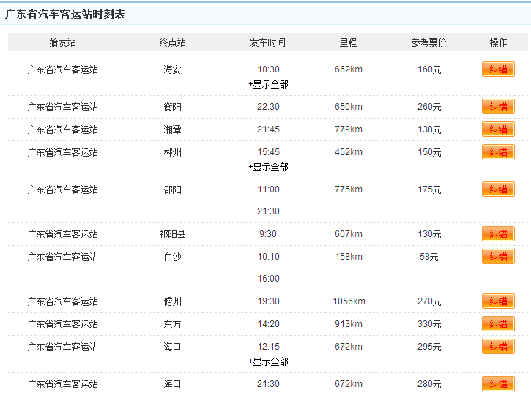The height and width of the screenshot is (395, 531).
Task: Click 纠错 button for 儋州 row
Action: (498, 301)
